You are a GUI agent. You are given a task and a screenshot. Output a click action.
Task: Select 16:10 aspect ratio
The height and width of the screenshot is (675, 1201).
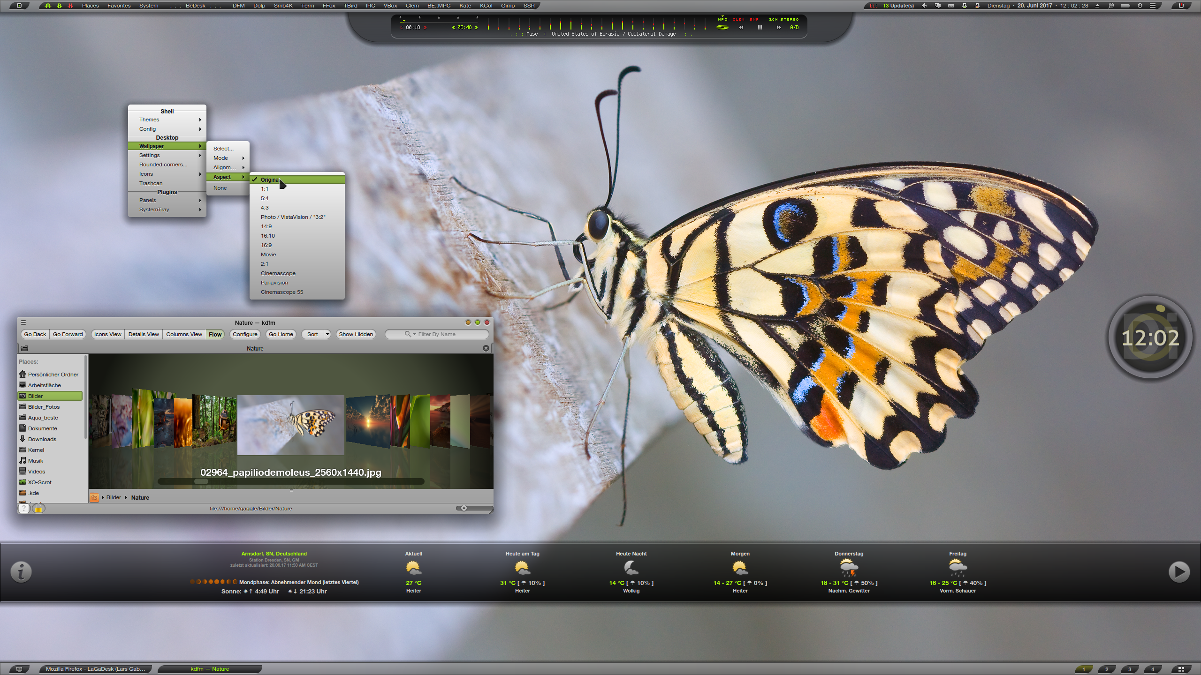pyautogui.click(x=297, y=236)
